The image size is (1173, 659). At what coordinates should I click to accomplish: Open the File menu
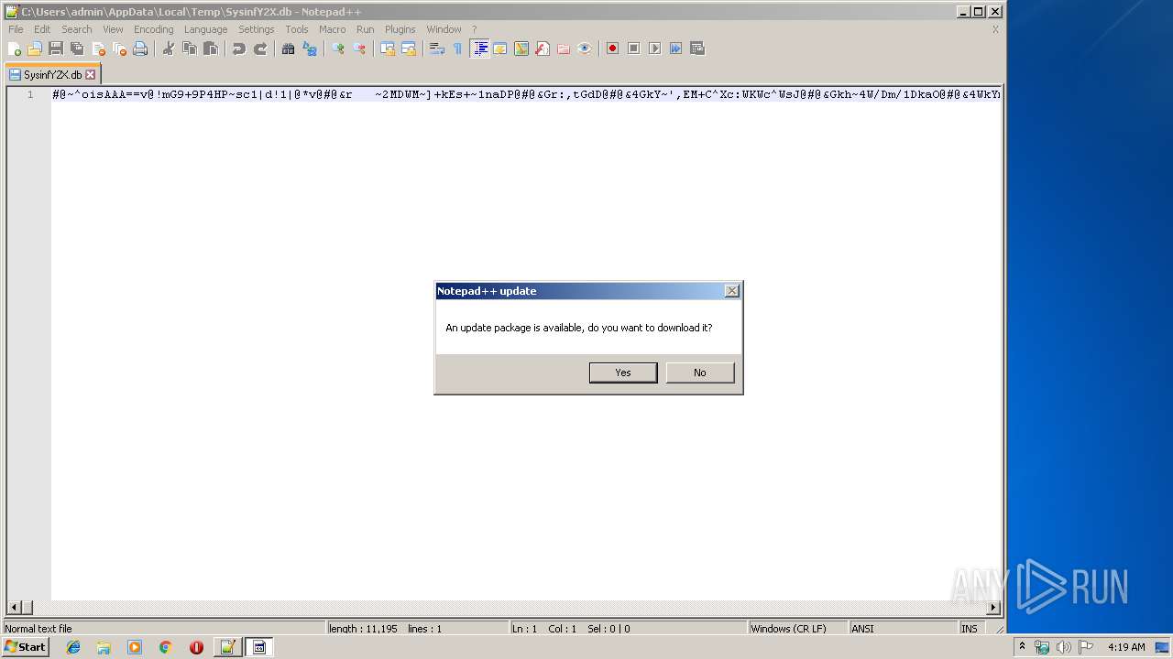(x=16, y=29)
